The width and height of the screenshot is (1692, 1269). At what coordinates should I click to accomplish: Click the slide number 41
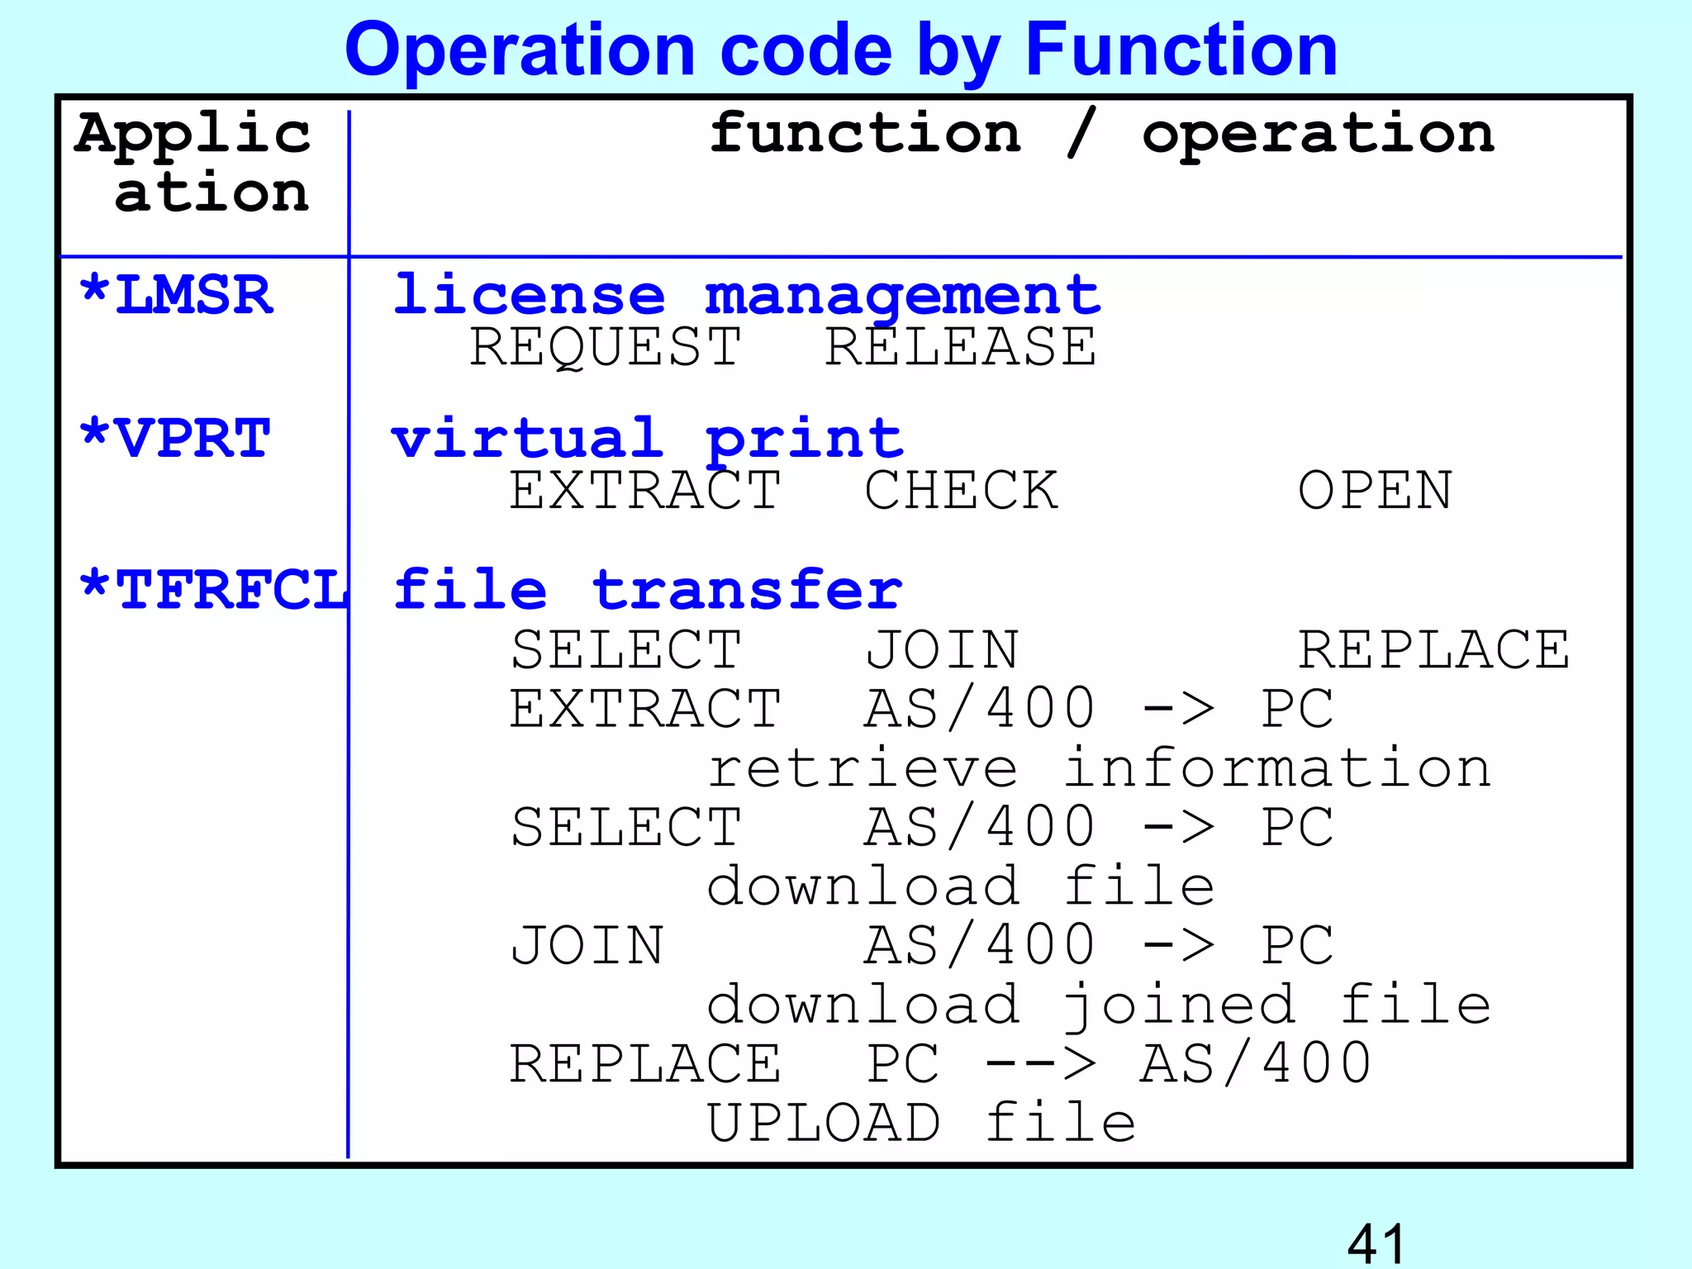1375,1243
